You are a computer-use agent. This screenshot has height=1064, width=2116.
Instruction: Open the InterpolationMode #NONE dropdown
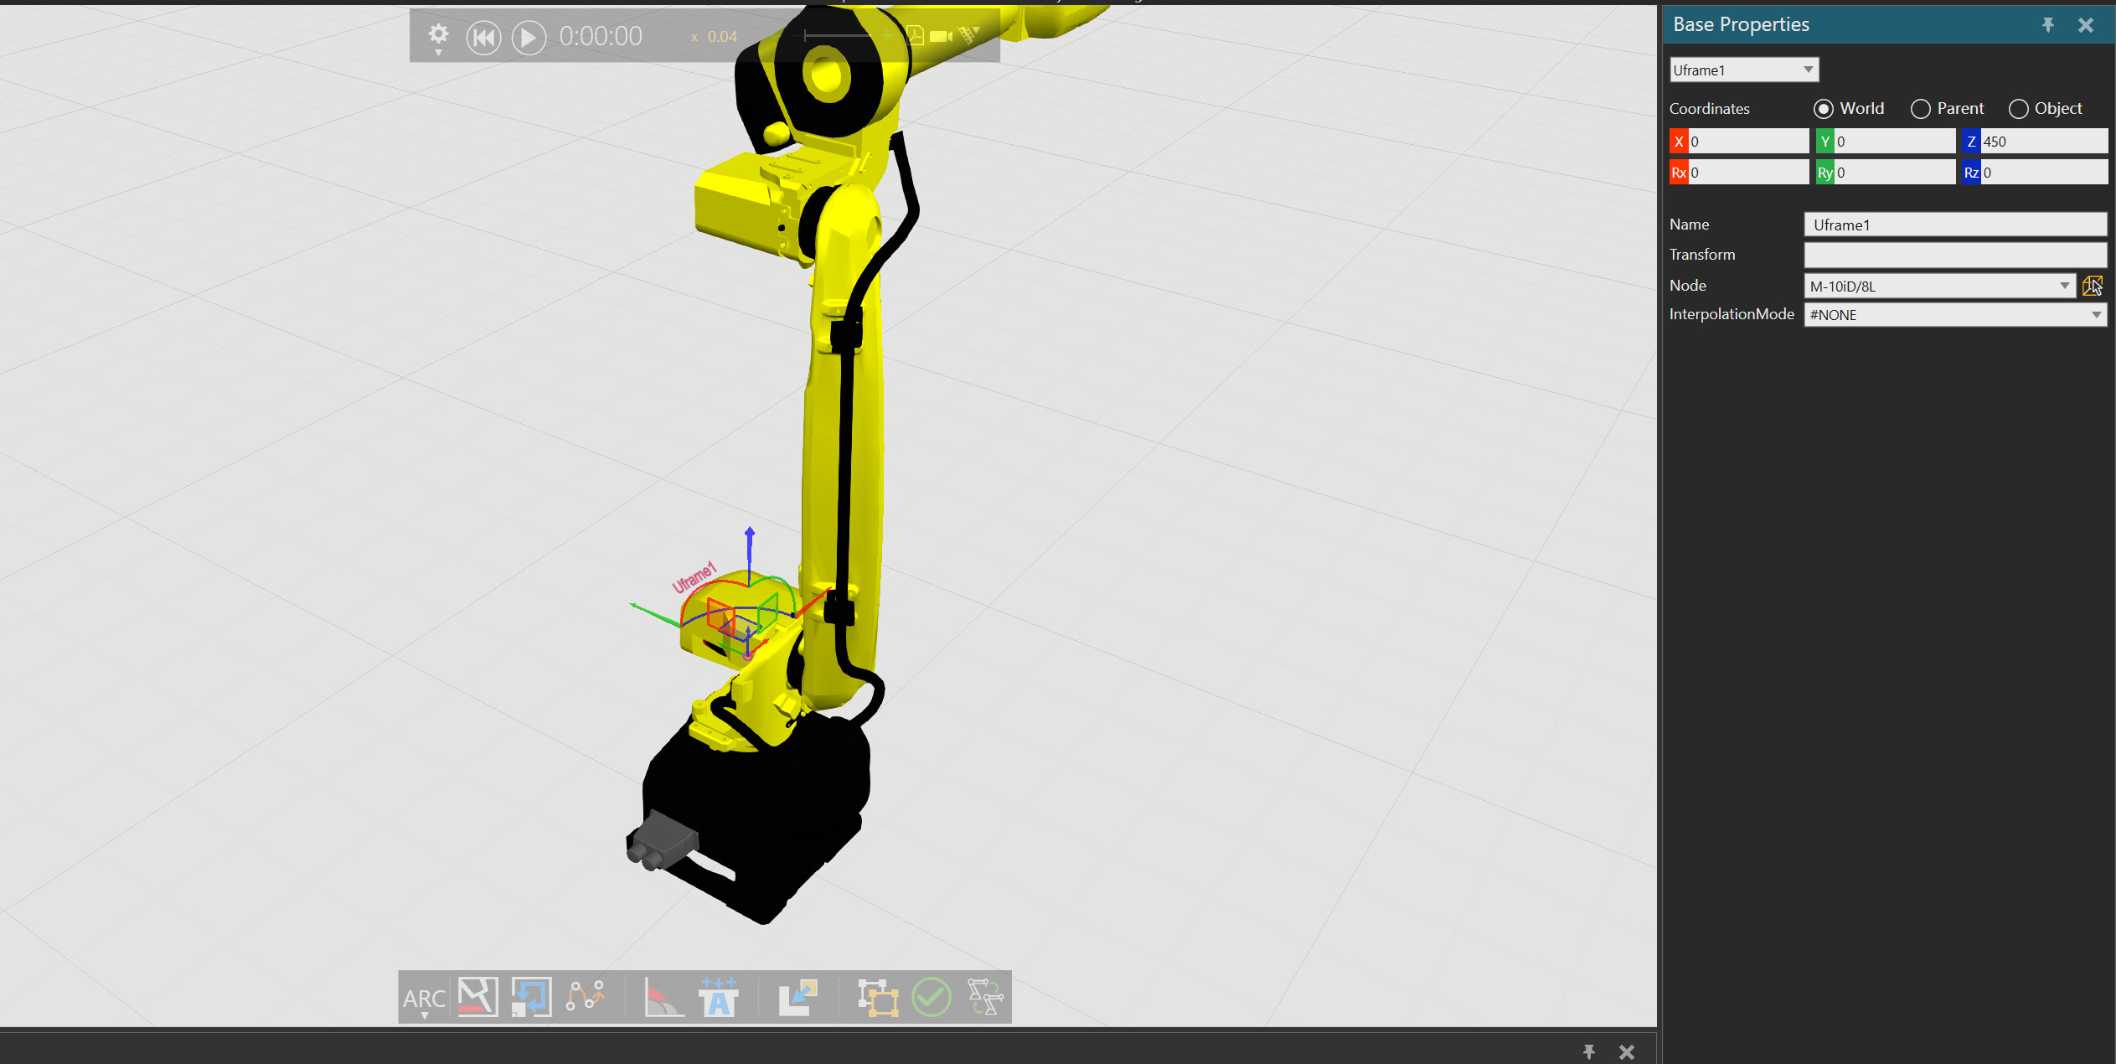[x=2096, y=315]
